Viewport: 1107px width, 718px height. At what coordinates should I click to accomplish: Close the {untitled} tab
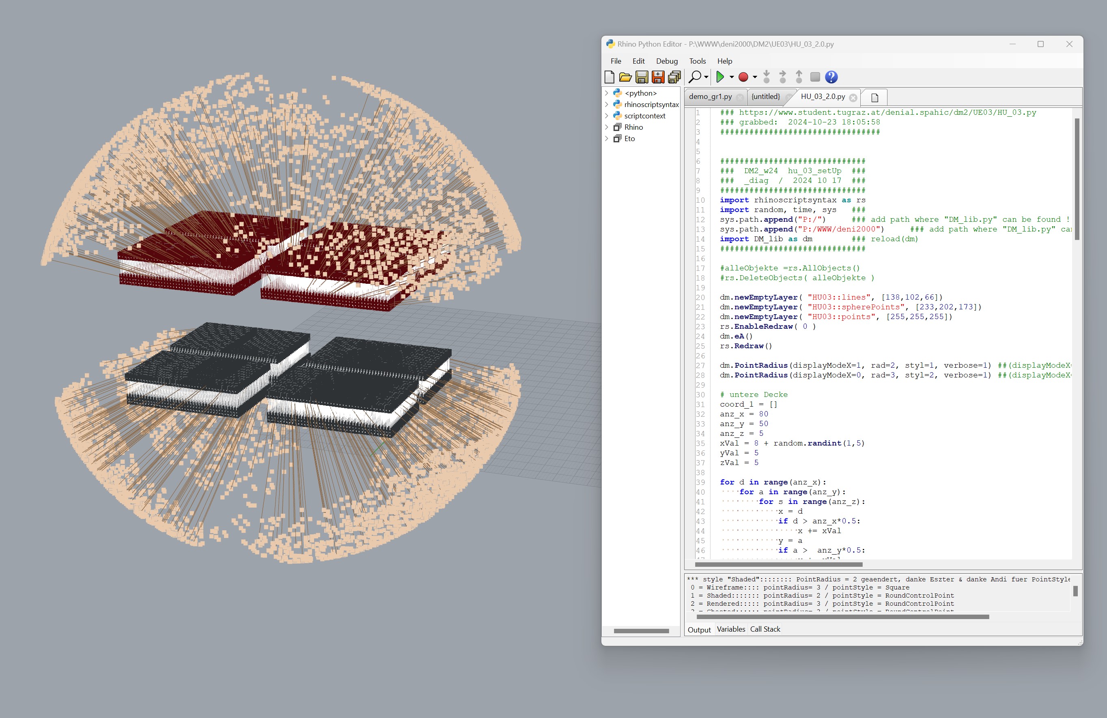pos(789,96)
